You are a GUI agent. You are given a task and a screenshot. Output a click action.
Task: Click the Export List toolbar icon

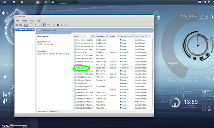click(39, 25)
